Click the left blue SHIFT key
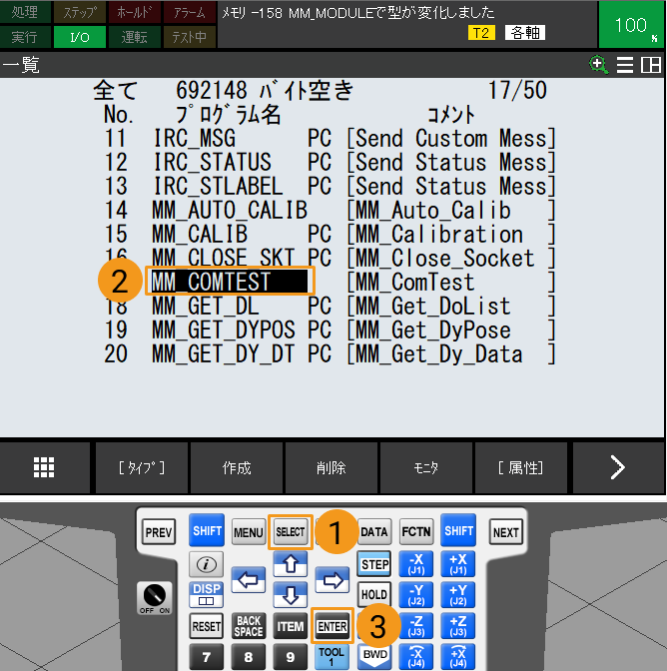 [x=207, y=530]
